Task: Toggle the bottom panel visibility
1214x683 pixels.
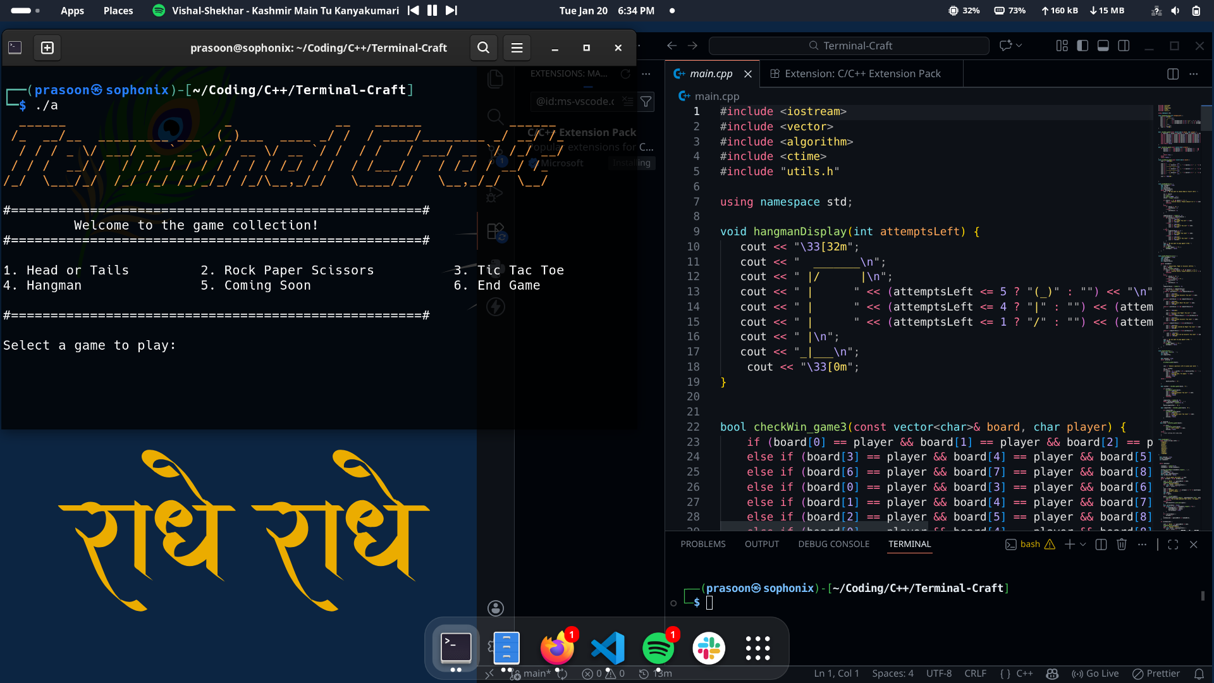Action: coord(1103,46)
